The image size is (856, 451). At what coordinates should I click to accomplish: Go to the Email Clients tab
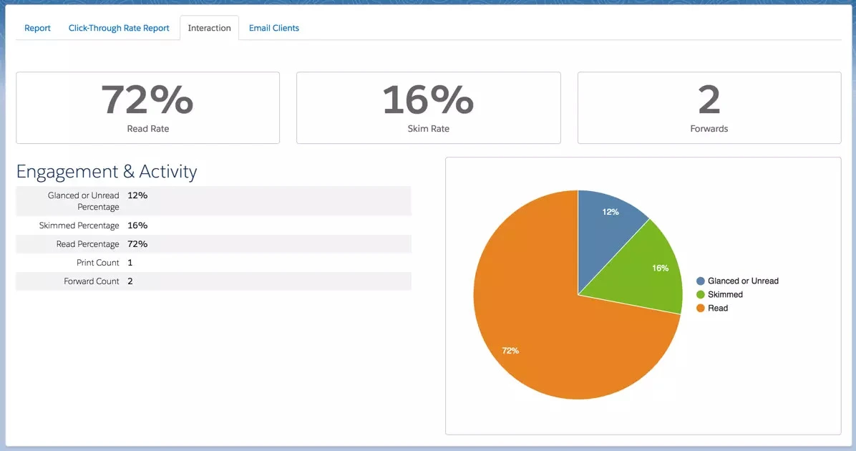click(x=273, y=28)
